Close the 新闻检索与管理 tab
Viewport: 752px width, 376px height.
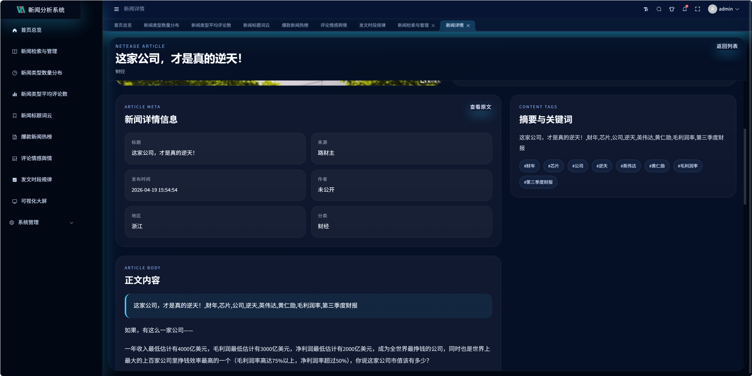coord(433,26)
